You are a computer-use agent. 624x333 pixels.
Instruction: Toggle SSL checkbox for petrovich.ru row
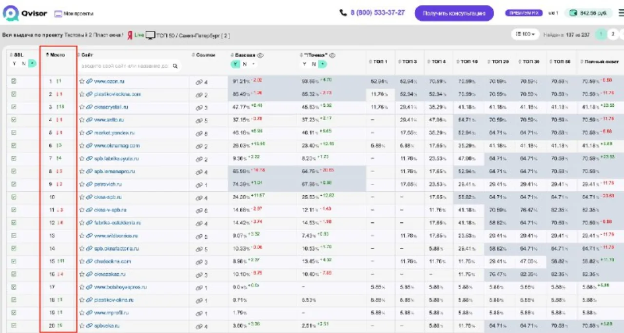click(14, 184)
